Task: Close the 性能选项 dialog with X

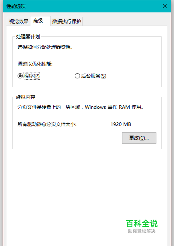Action: click(165, 6)
